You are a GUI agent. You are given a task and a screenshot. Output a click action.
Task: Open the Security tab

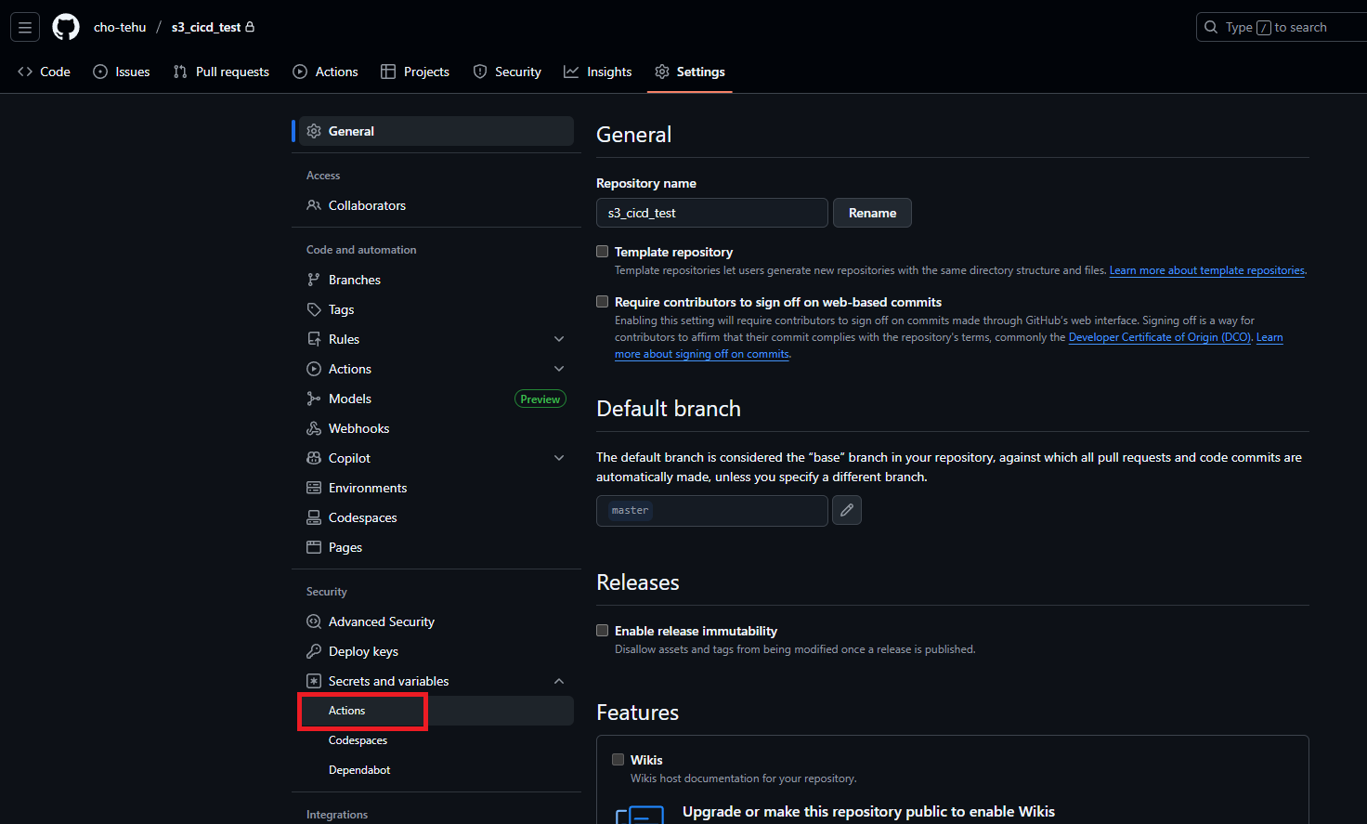[x=507, y=72]
